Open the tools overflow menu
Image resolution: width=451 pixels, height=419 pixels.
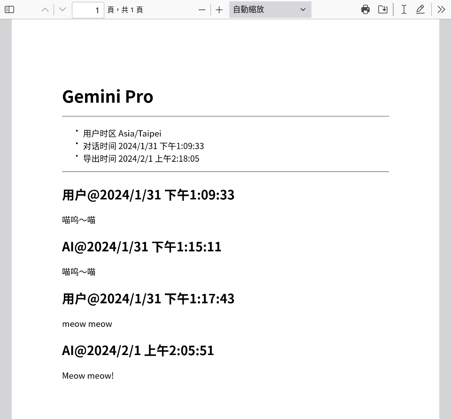pyautogui.click(x=441, y=9)
